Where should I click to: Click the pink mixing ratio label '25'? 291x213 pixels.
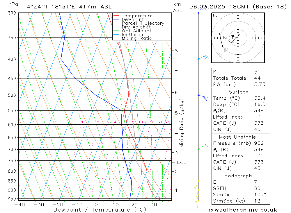point(168,122)
